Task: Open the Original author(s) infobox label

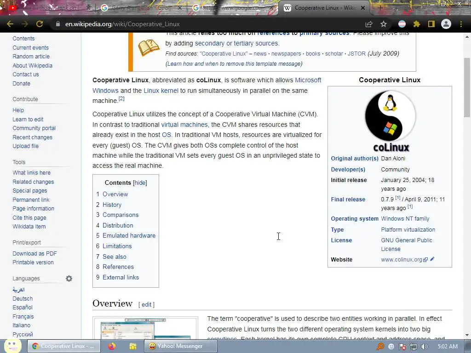Action: click(355, 159)
